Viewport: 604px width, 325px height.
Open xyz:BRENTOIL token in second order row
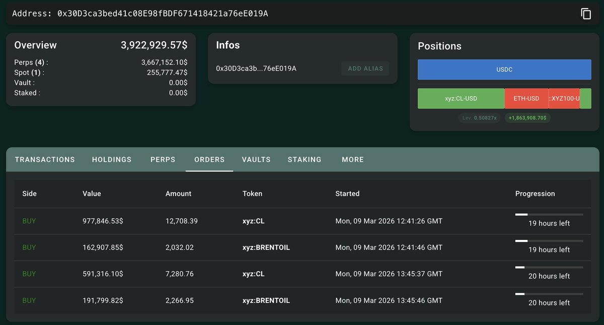[266, 248]
